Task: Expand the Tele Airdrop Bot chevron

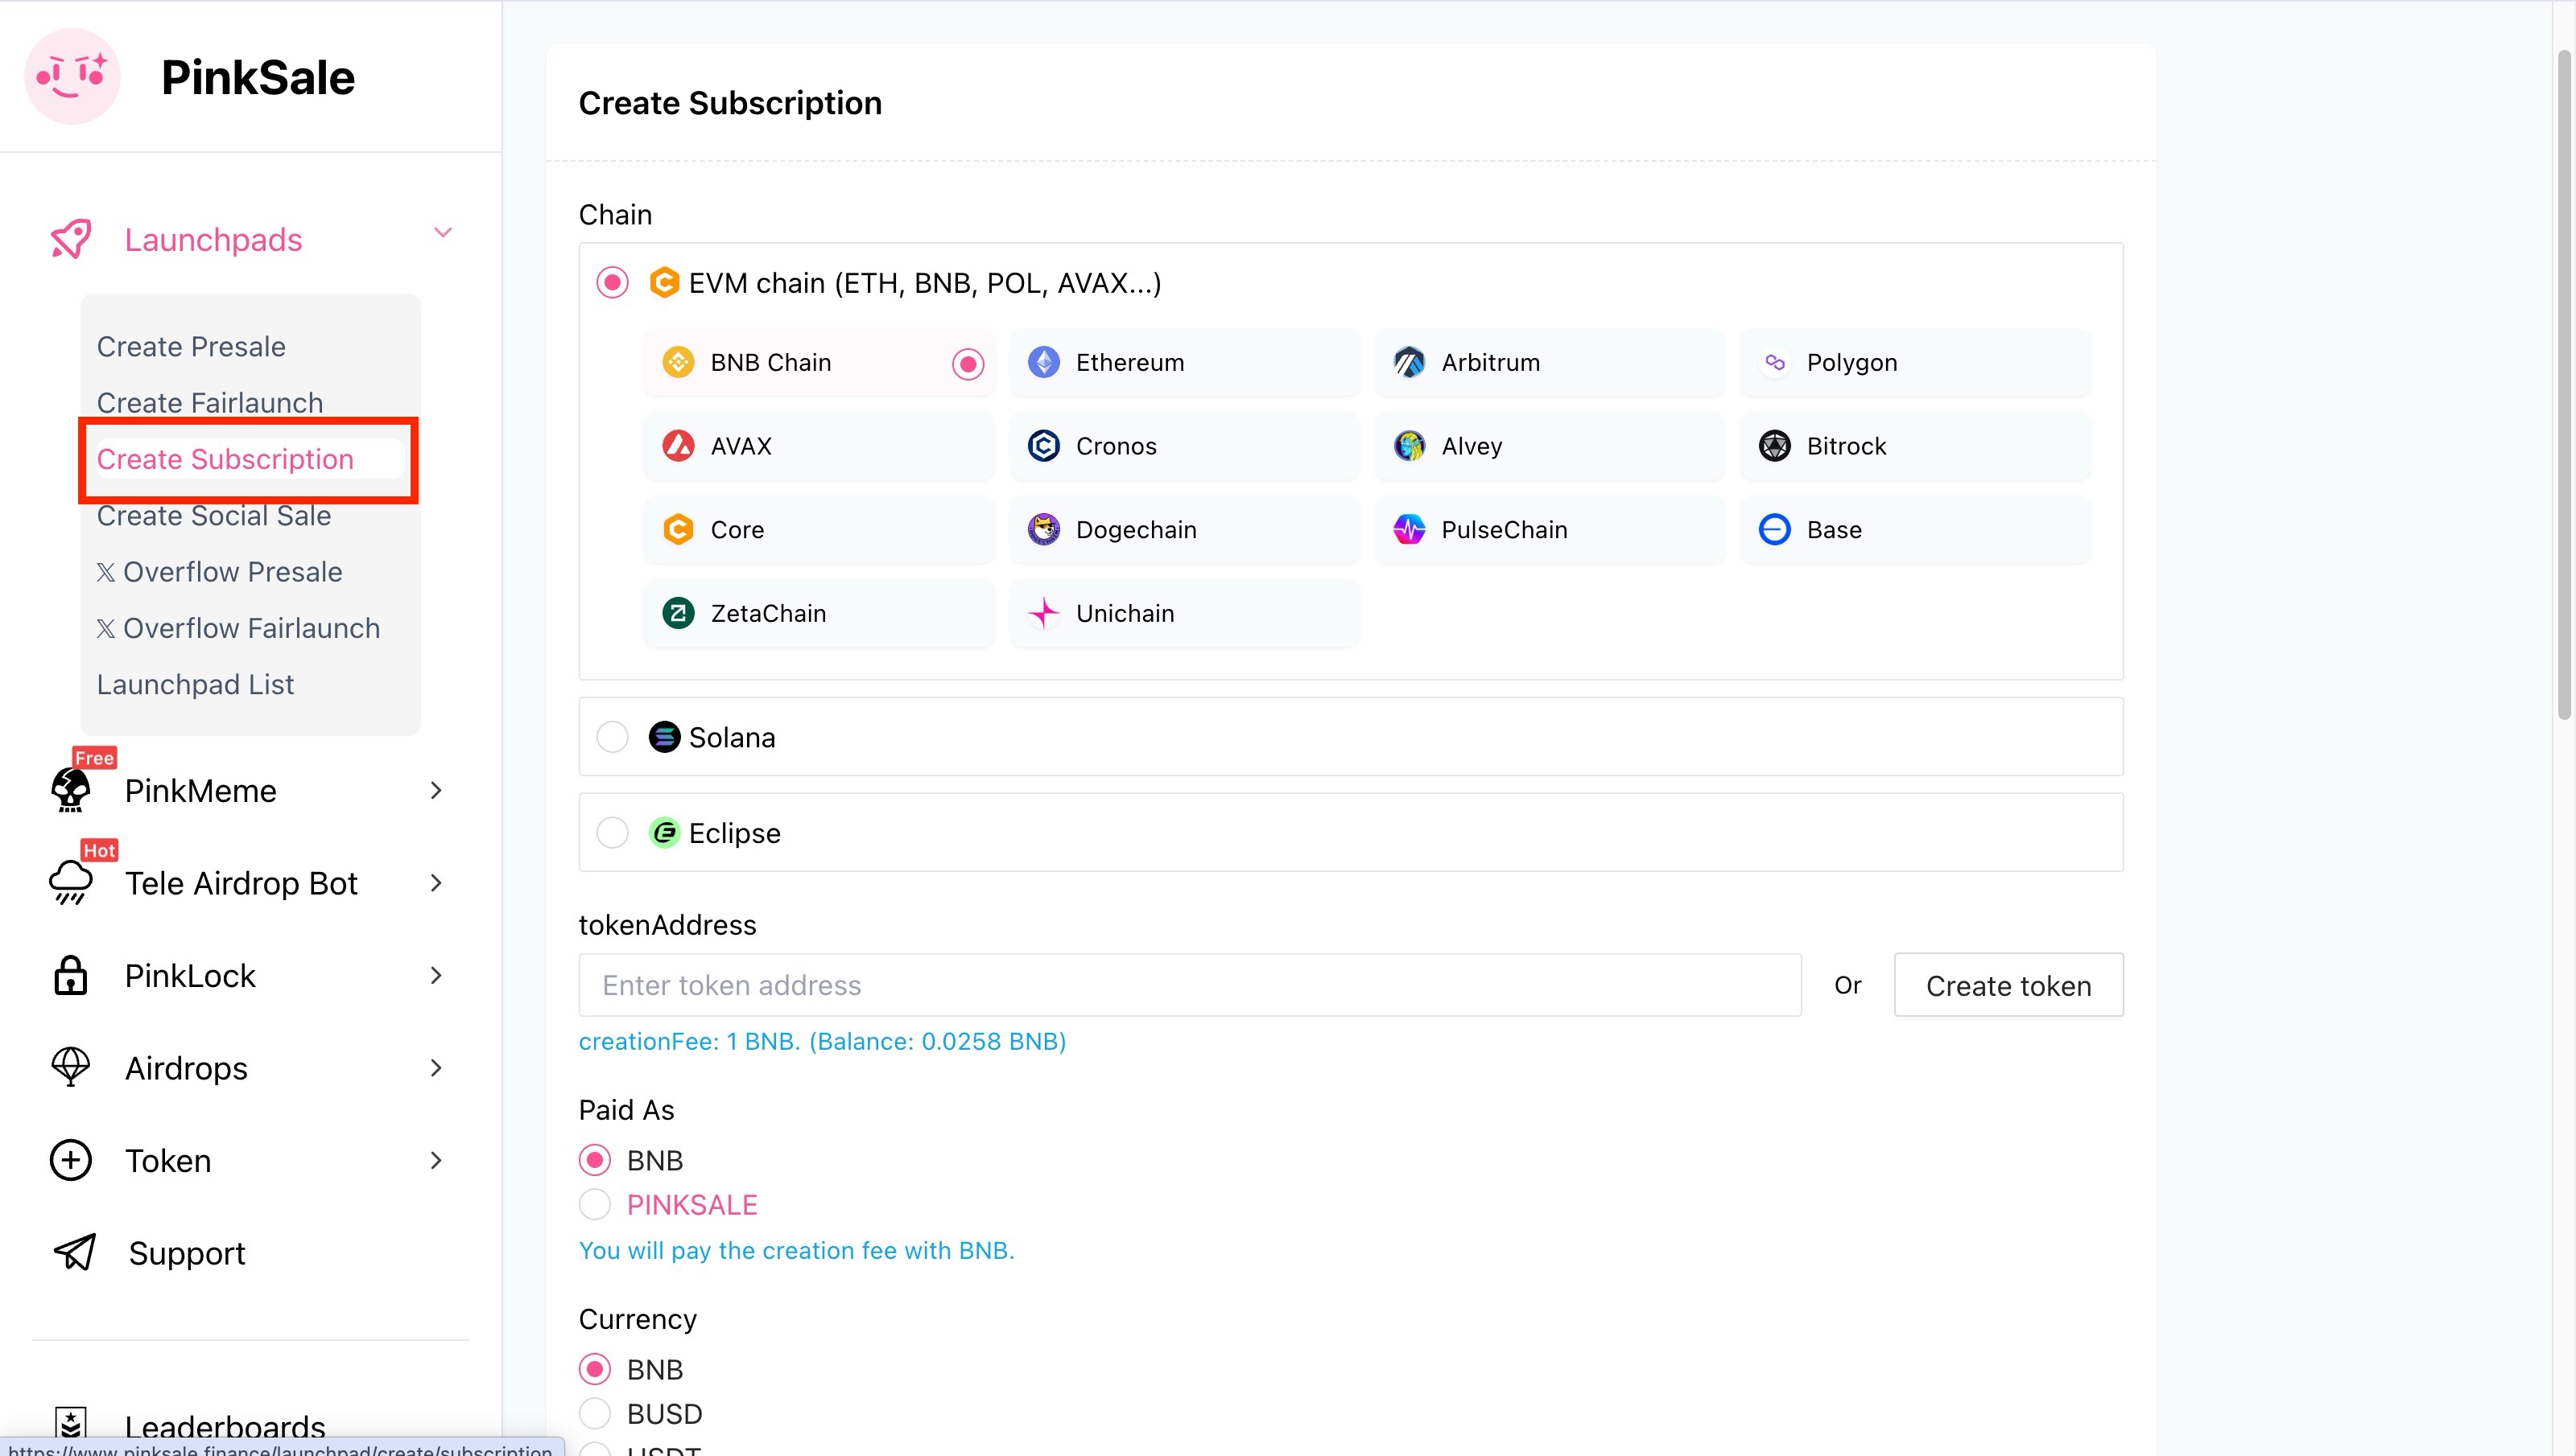Action: 436,883
